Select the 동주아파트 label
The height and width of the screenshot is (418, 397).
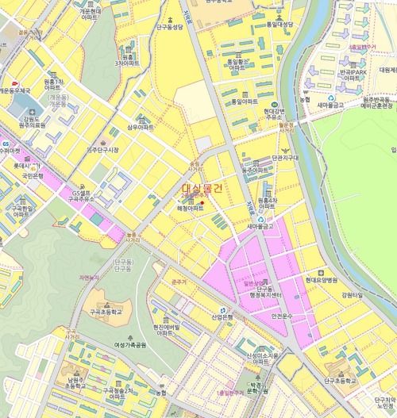255,170
